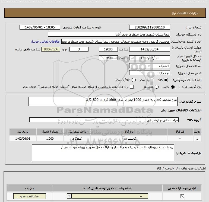
Task: Click the تاریخ نیاز column header
Action: (23, 132)
